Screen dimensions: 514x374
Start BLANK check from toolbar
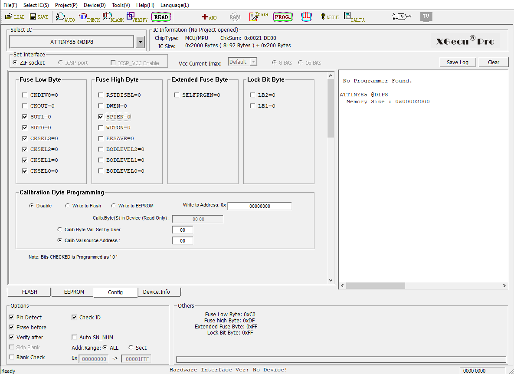[x=113, y=17]
